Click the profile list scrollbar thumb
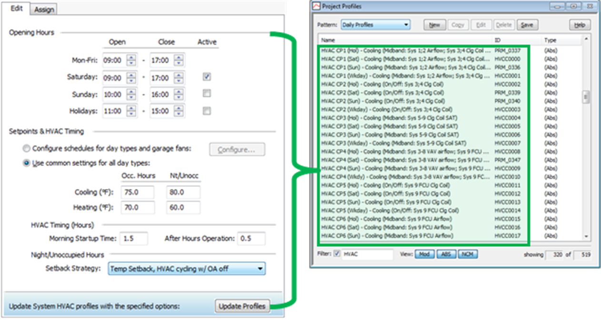This screenshot has width=601, height=322. click(x=586, y=97)
